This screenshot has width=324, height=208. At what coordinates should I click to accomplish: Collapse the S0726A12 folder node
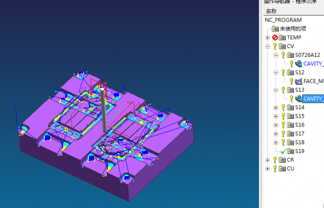(276, 55)
